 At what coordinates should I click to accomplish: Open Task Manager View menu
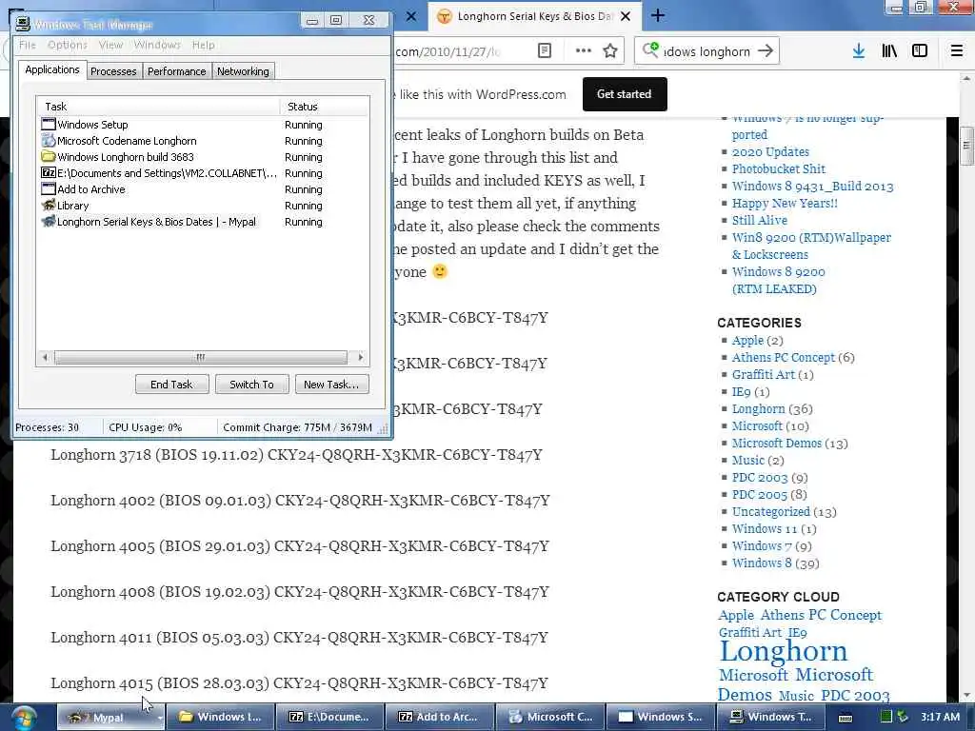click(110, 45)
